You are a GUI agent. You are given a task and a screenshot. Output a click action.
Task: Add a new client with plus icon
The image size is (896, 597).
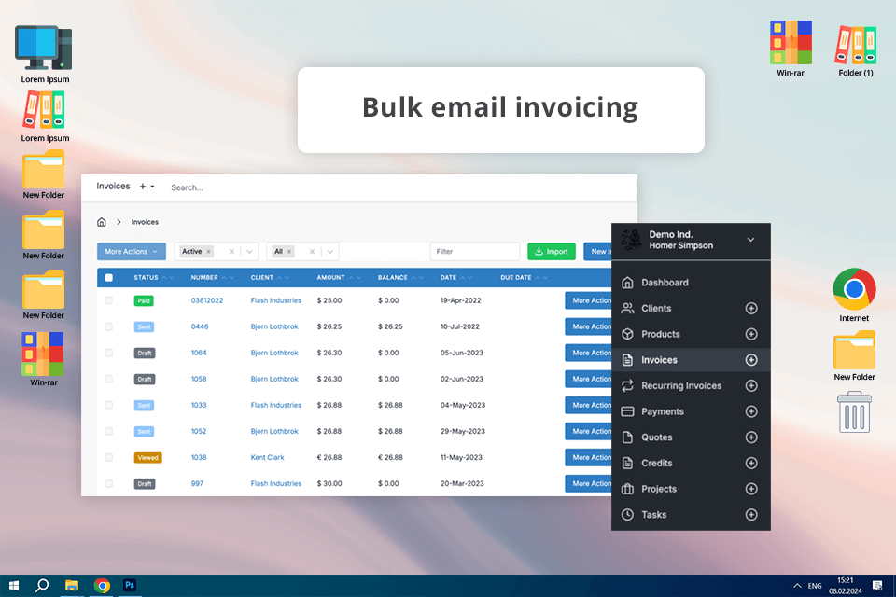(x=751, y=309)
